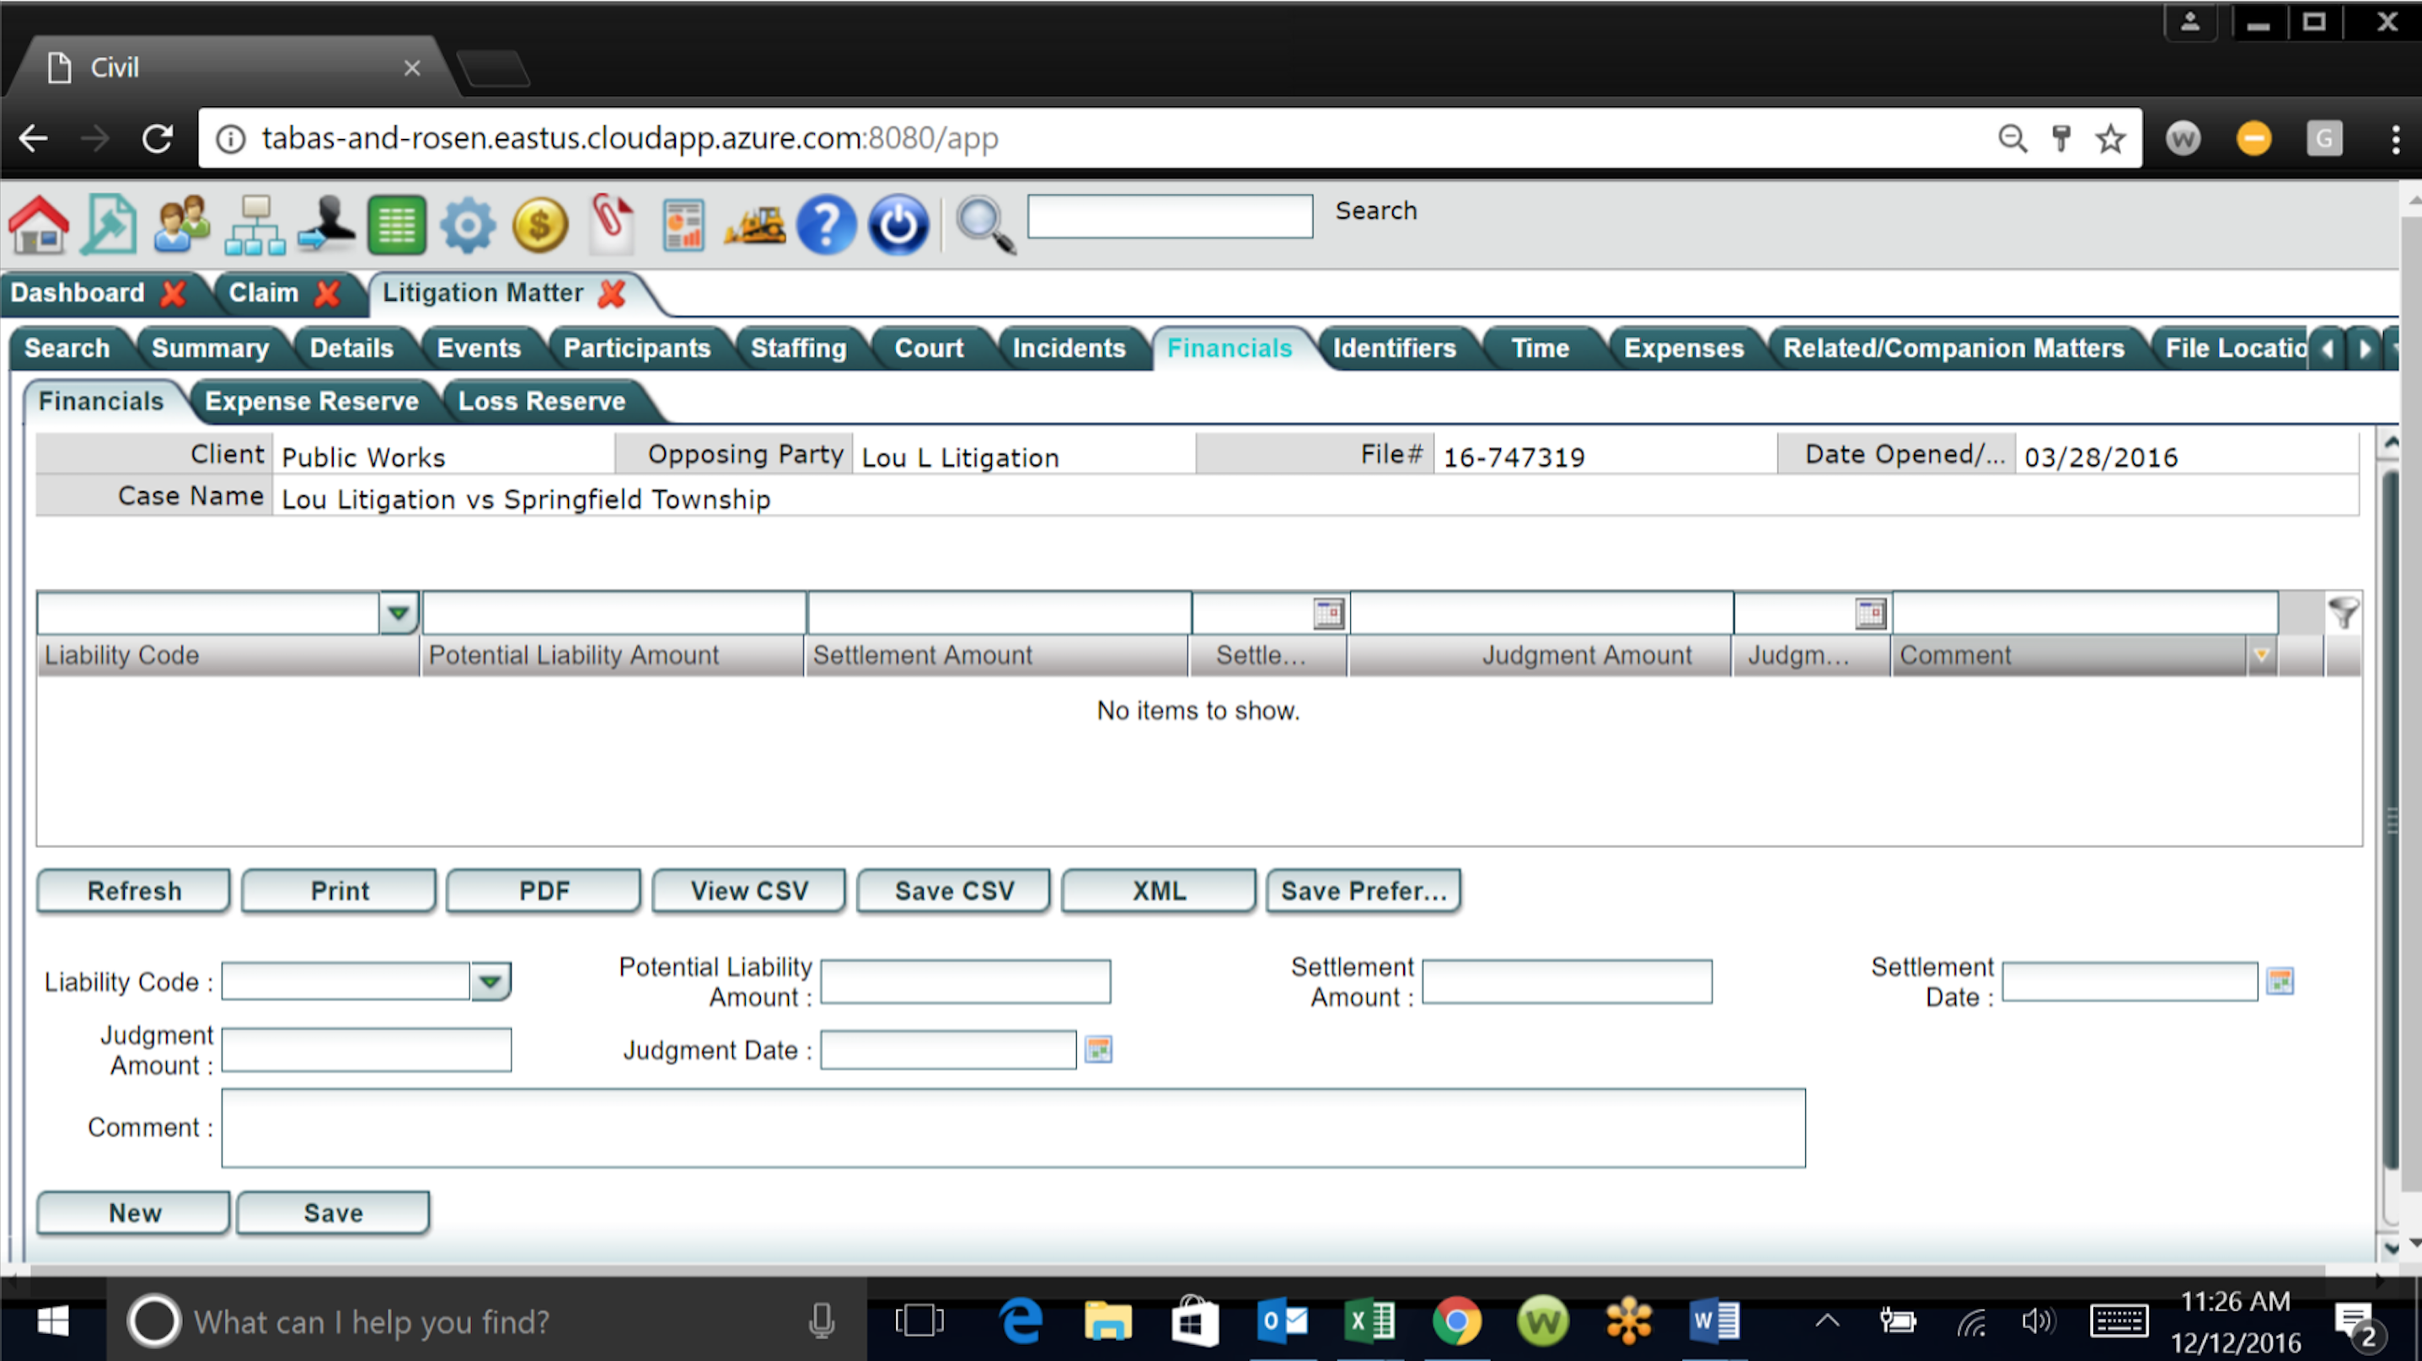Open Excel from the Windows taskbar
The height and width of the screenshot is (1361, 2422).
coord(1371,1321)
